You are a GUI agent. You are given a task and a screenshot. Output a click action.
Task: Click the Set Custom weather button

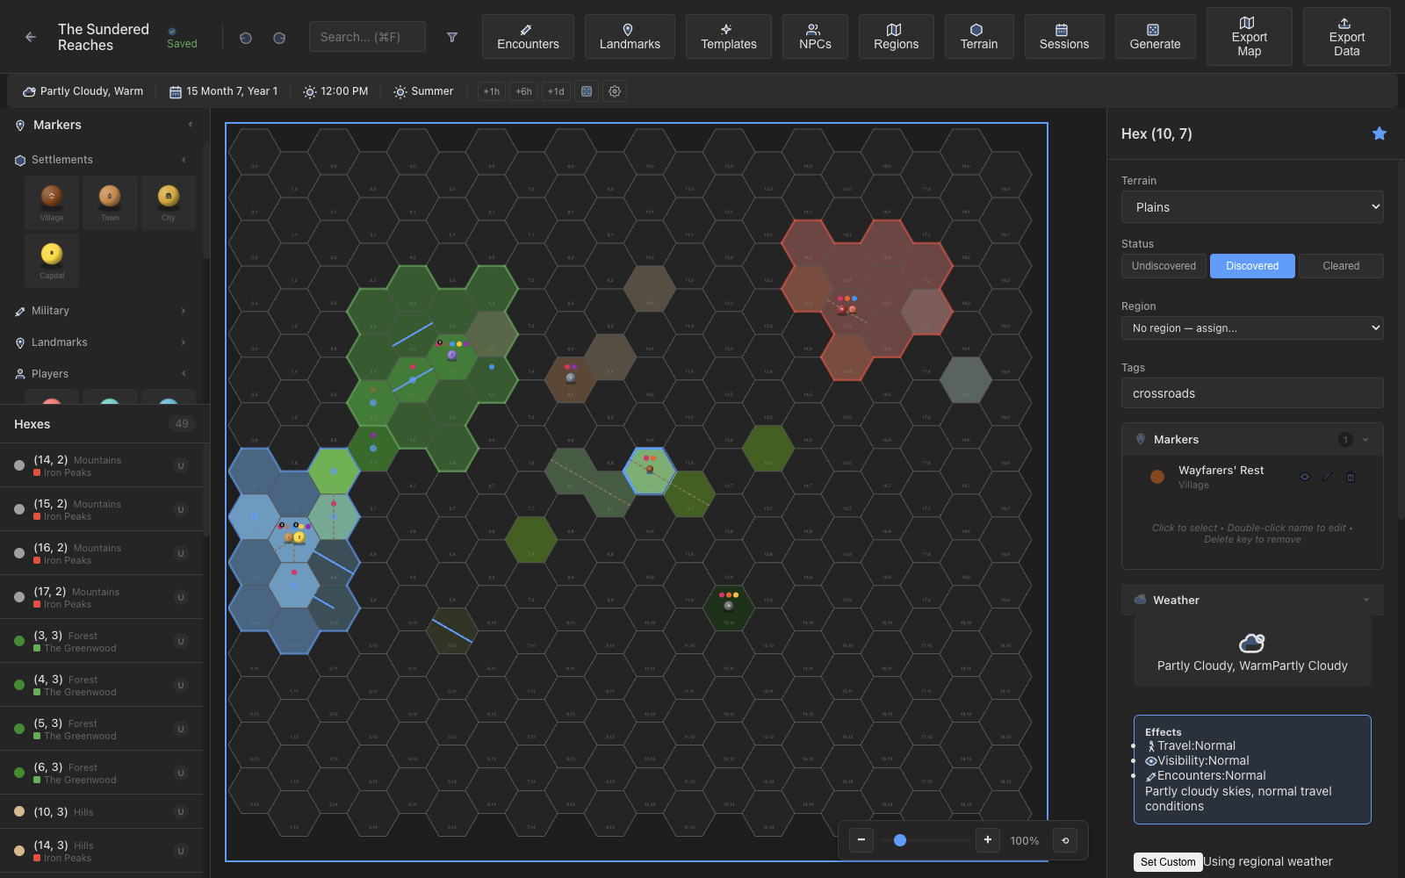tap(1168, 862)
